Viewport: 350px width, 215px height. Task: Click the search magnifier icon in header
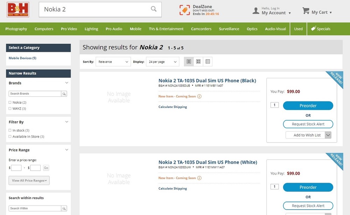(154, 9)
